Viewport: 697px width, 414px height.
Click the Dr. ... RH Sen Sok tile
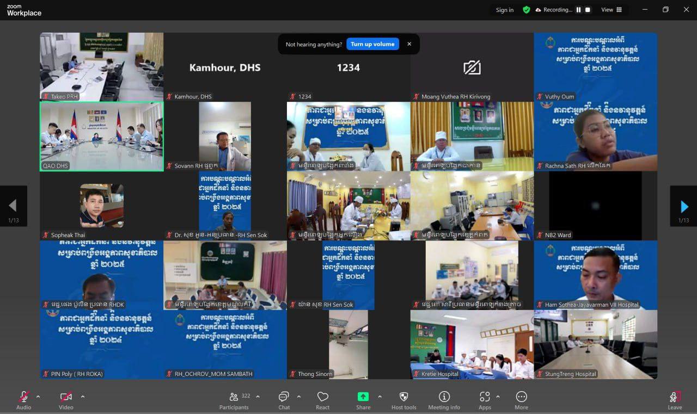coord(225,206)
